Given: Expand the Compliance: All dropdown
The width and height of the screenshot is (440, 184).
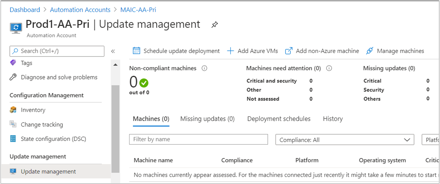Looking at the screenshot, I should (345, 140).
